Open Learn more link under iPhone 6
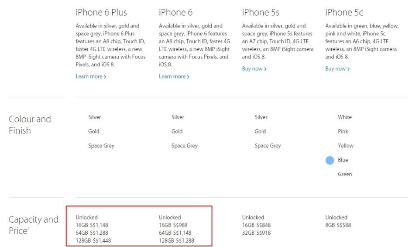This screenshot has height=247, width=419. coord(174,76)
